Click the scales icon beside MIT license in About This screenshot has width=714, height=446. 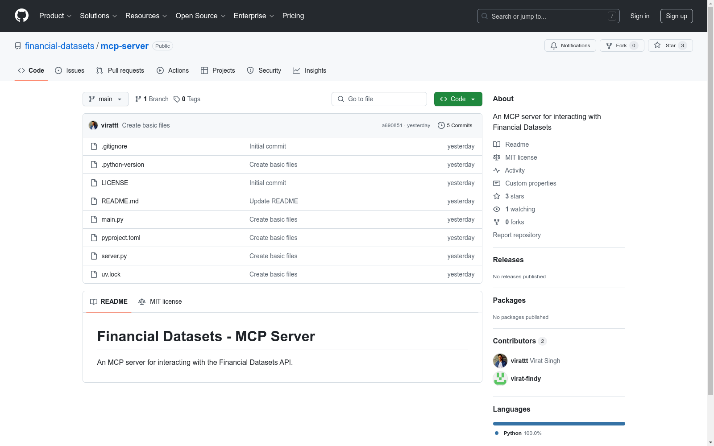point(497,157)
